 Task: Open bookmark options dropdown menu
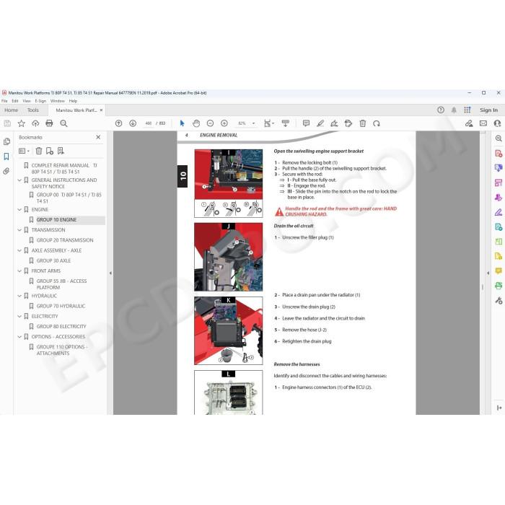24,151
